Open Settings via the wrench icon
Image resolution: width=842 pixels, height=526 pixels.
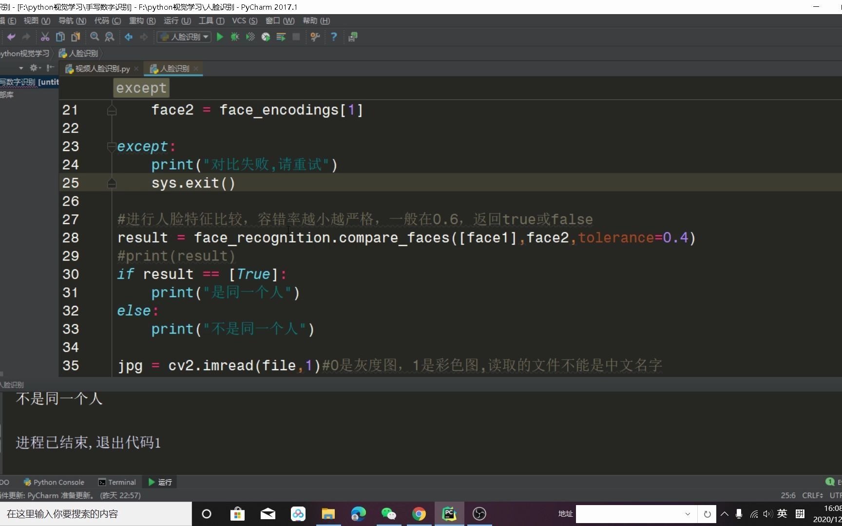click(315, 37)
